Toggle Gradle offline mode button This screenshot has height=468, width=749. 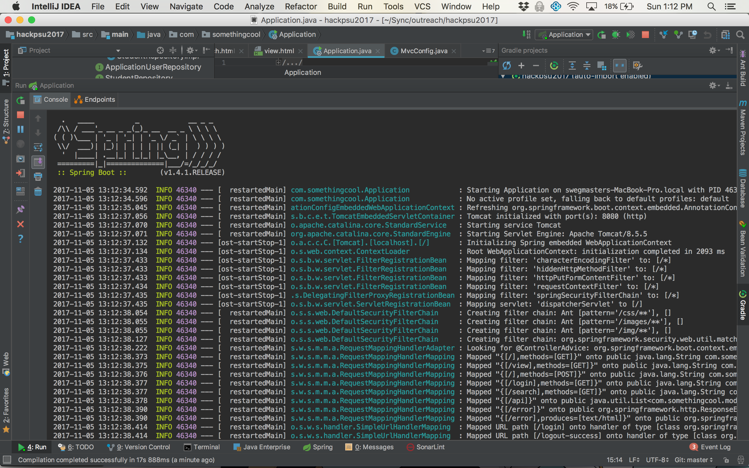(620, 66)
